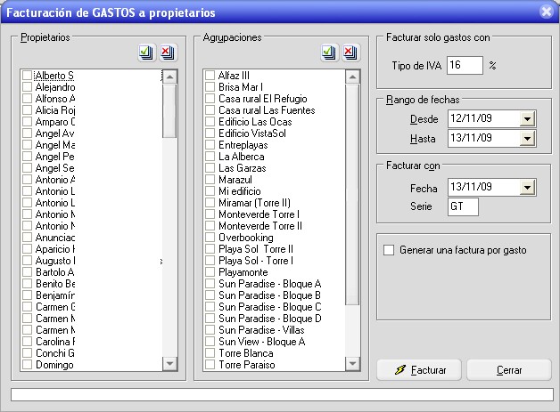The image size is (560, 412).
Task: Tick the Domingo owner checkbox
Action: click(x=27, y=365)
